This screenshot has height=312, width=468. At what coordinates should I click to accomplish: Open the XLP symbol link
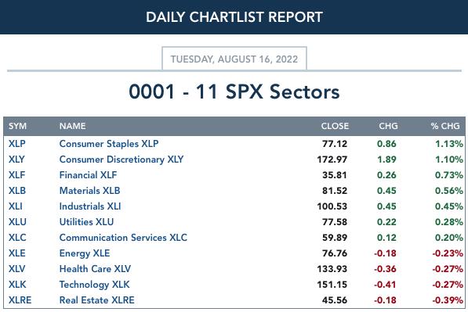[x=17, y=144]
